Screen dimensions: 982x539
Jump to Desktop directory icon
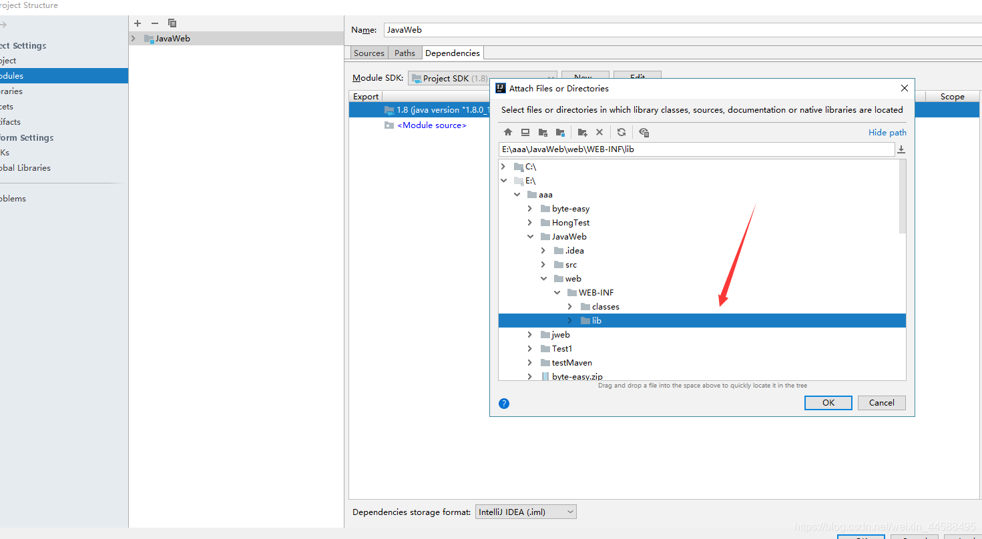tap(525, 132)
